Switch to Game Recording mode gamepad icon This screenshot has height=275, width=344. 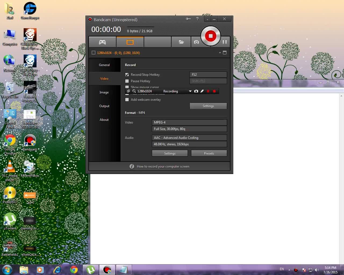102,42
